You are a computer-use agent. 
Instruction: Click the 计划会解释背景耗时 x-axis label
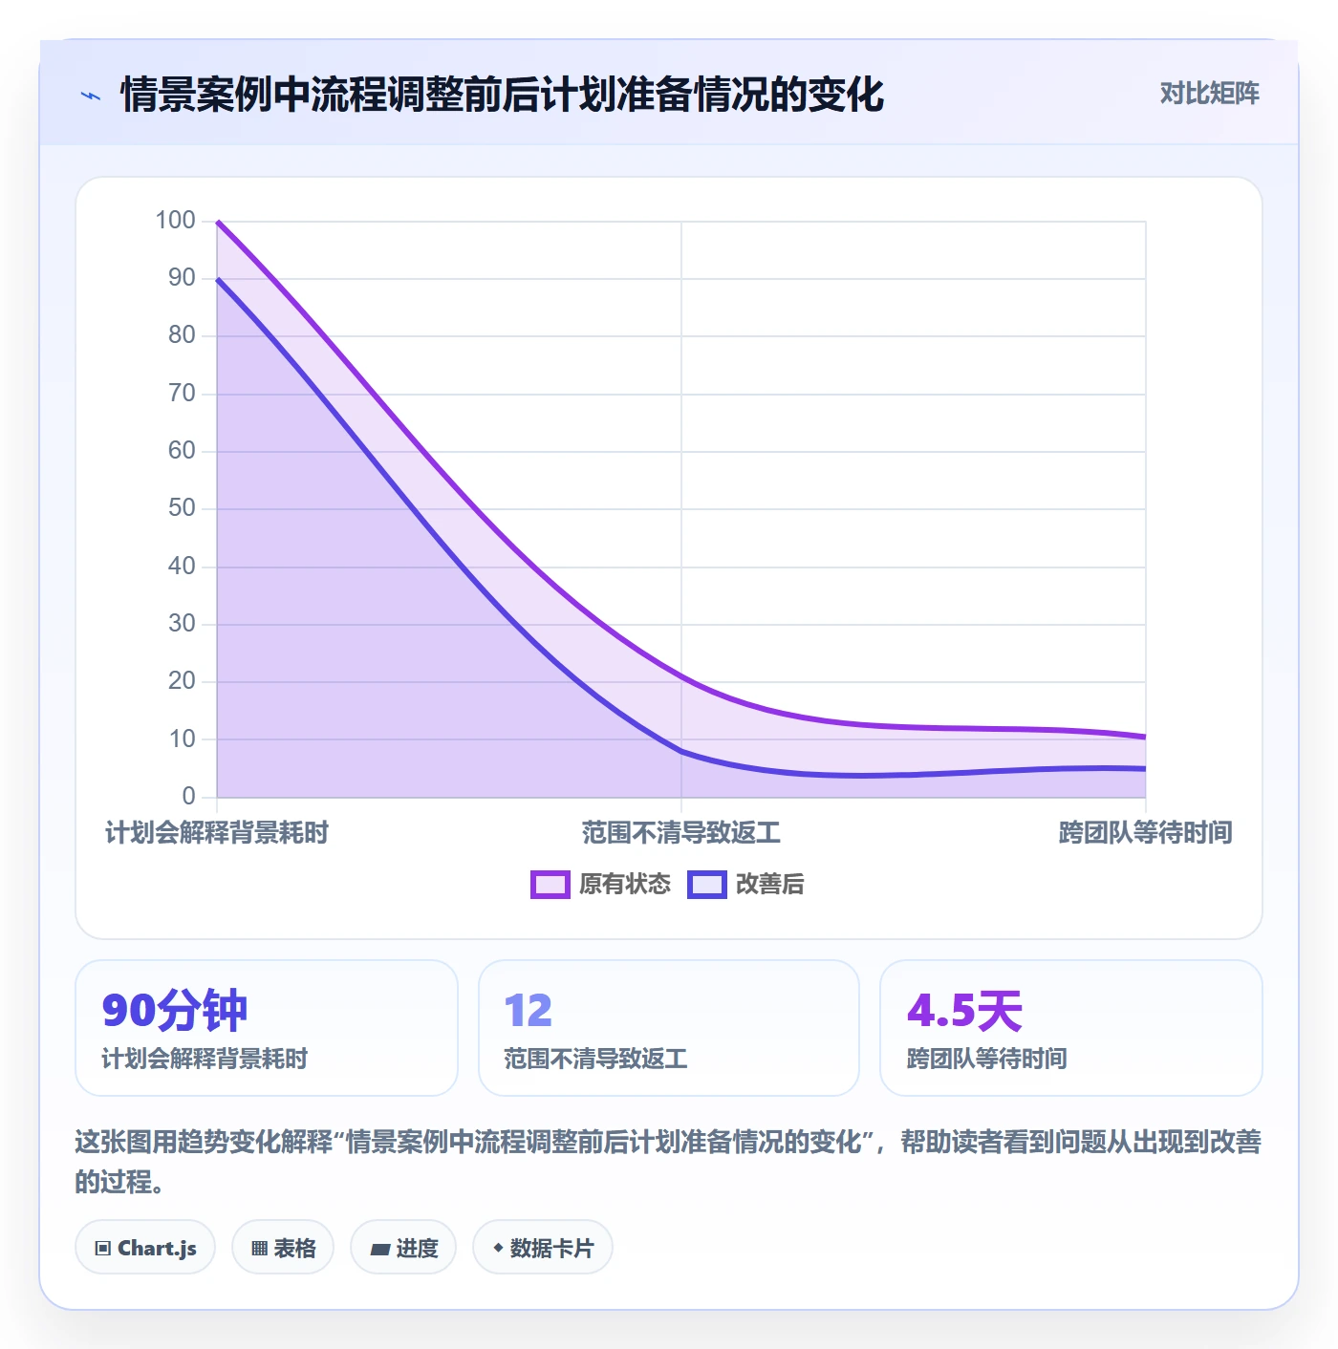217,833
